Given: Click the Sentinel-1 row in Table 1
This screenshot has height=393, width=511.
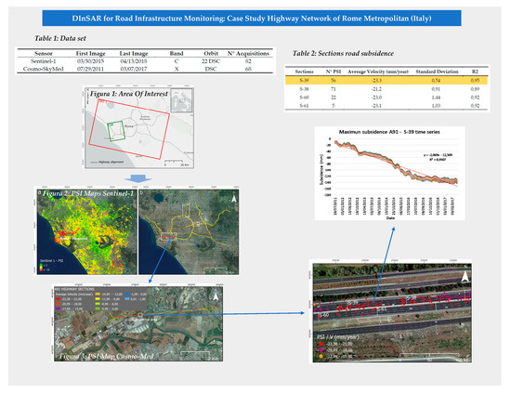Looking at the screenshot, I should (145, 61).
